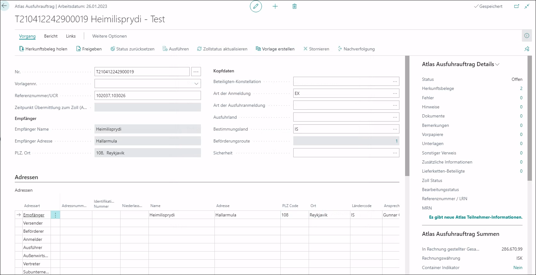Select the Beförderer address row
Image resolution: width=536 pixels, height=275 pixels.
(x=207, y=231)
